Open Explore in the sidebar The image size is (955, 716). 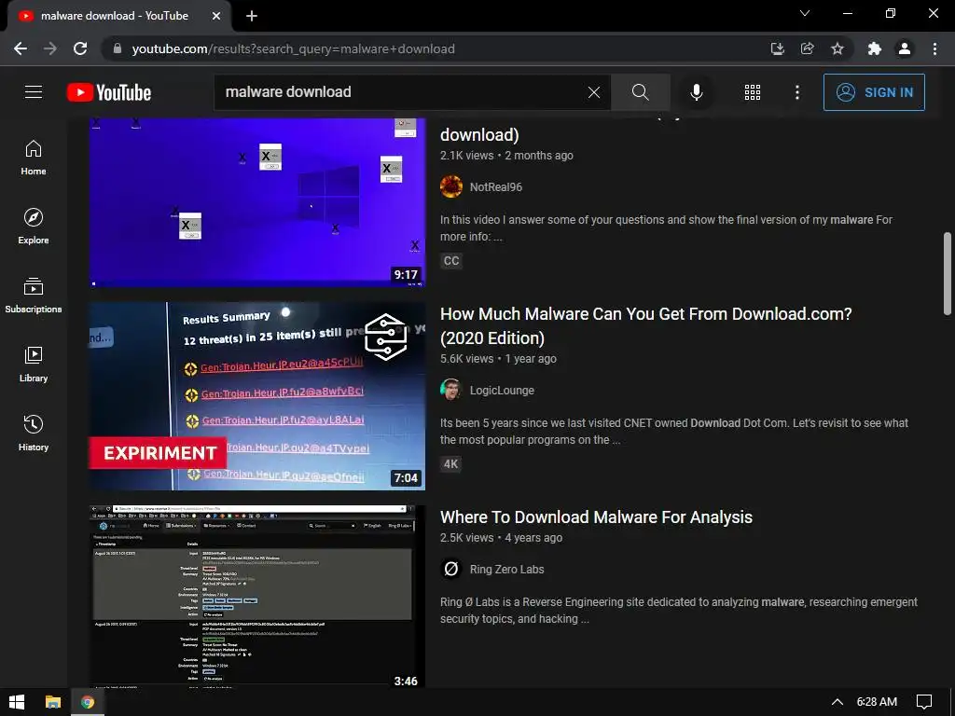click(34, 227)
